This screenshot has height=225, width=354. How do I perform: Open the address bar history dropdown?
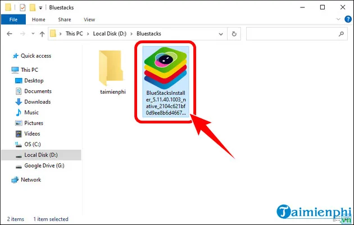click(x=221, y=34)
